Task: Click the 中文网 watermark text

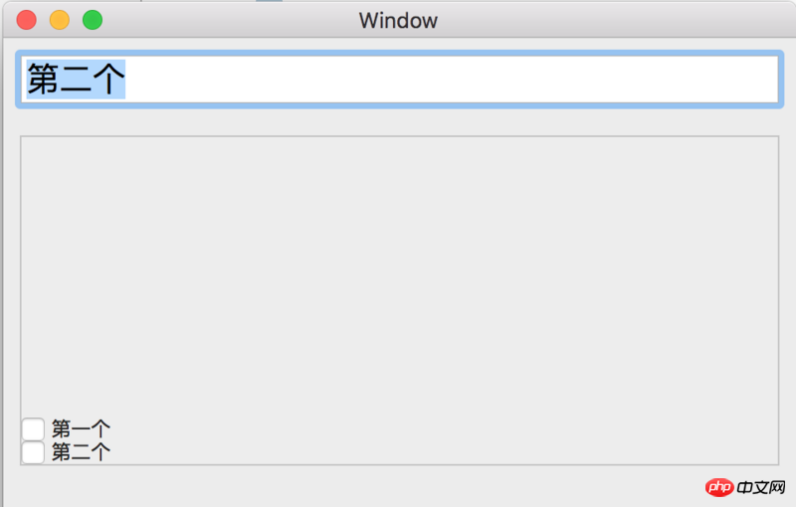Action: [761, 488]
